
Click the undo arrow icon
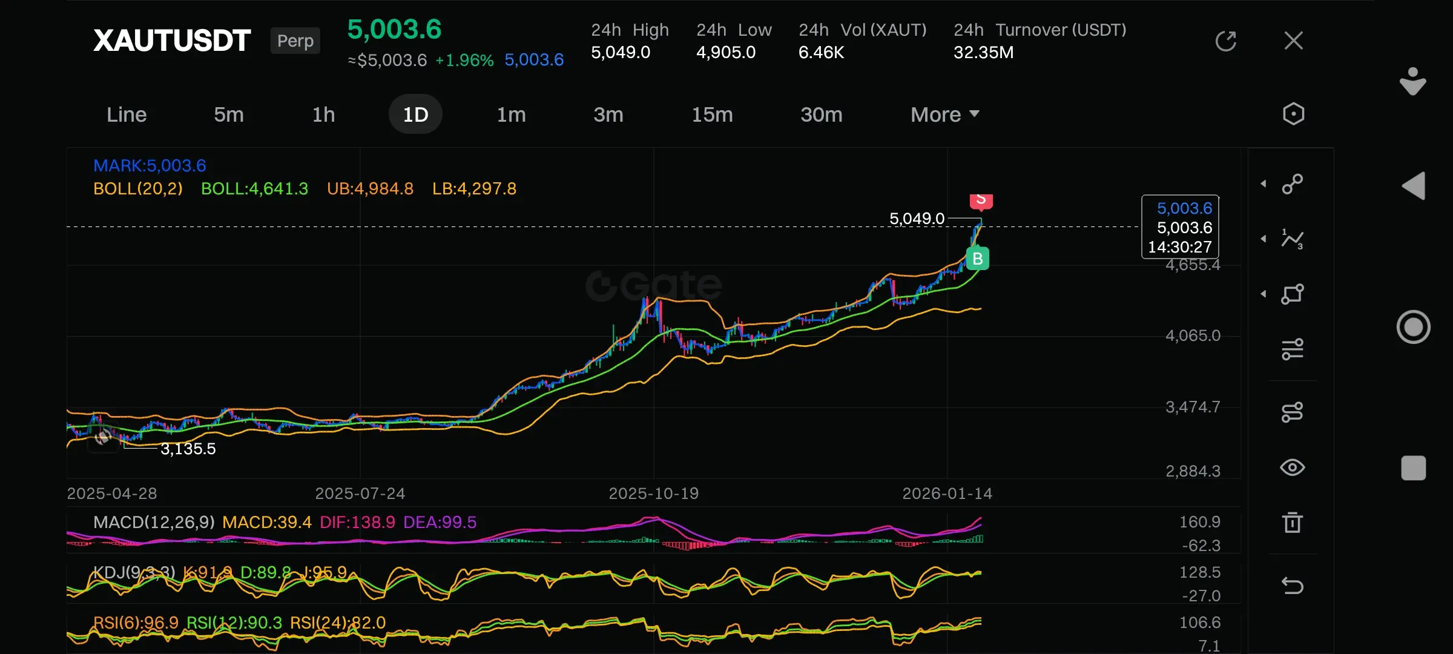(1293, 586)
